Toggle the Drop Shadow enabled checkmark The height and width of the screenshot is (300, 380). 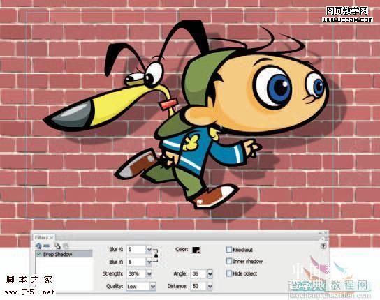coord(39,254)
